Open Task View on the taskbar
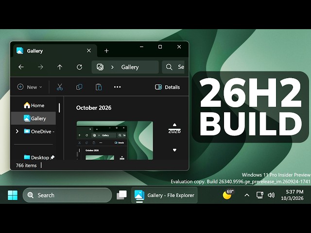The height and width of the screenshot is (233, 311). click(x=121, y=195)
